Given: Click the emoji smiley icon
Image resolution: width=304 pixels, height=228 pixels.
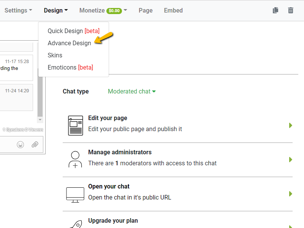Looking at the screenshot, I should pyautogui.click(x=21, y=144).
